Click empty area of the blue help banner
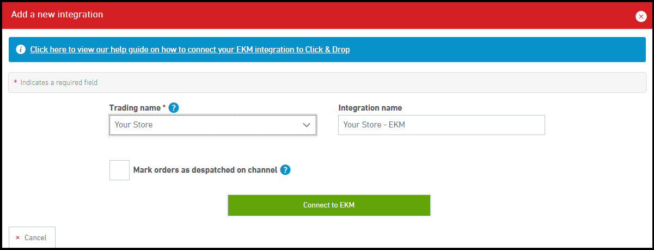Viewport: 654px width, 250px height. tap(490, 50)
